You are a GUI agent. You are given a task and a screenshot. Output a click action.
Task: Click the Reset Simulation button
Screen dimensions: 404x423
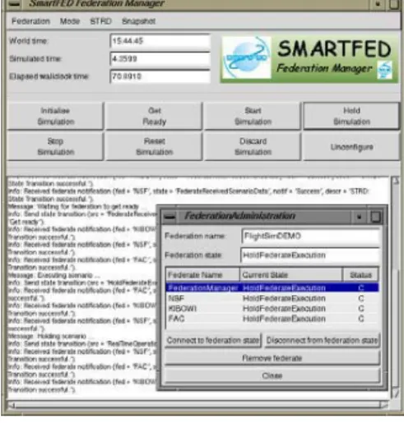(154, 146)
